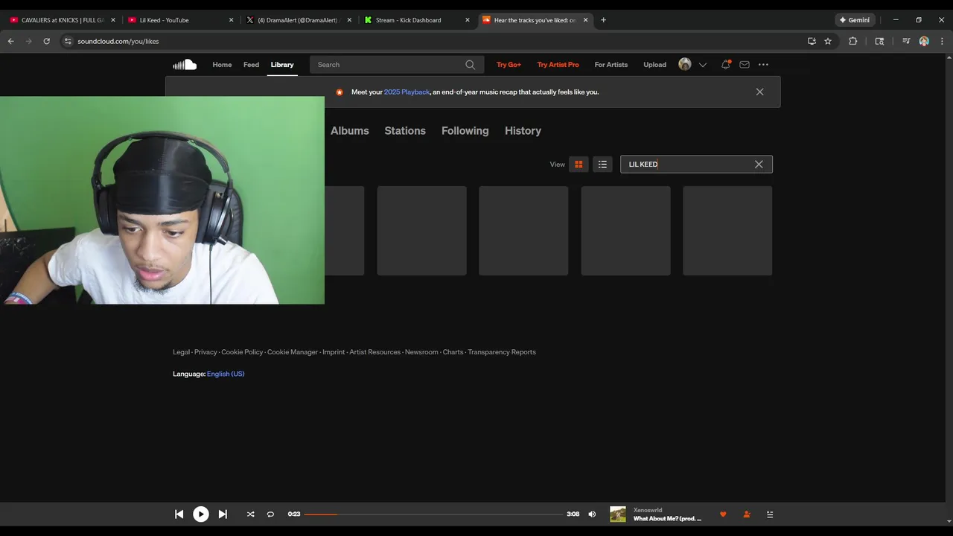Open the notifications bell
This screenshot has height=536, width=953.
click(x=725, y=65)
